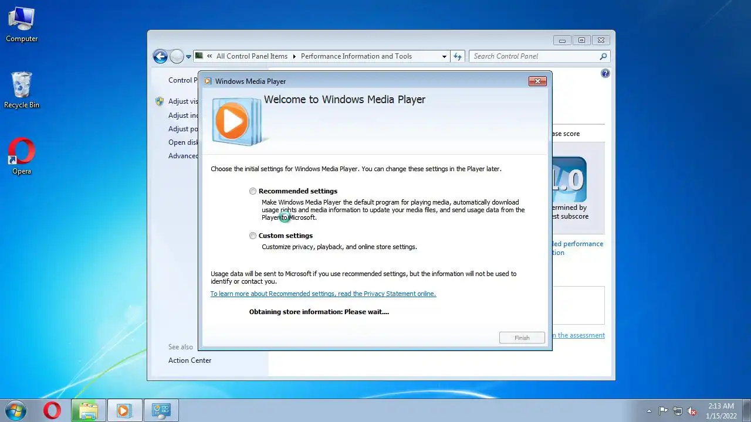Open the Windows Start menu
Image resolution: width=751 pixels, height=422 pixels.
click(16, 410)
